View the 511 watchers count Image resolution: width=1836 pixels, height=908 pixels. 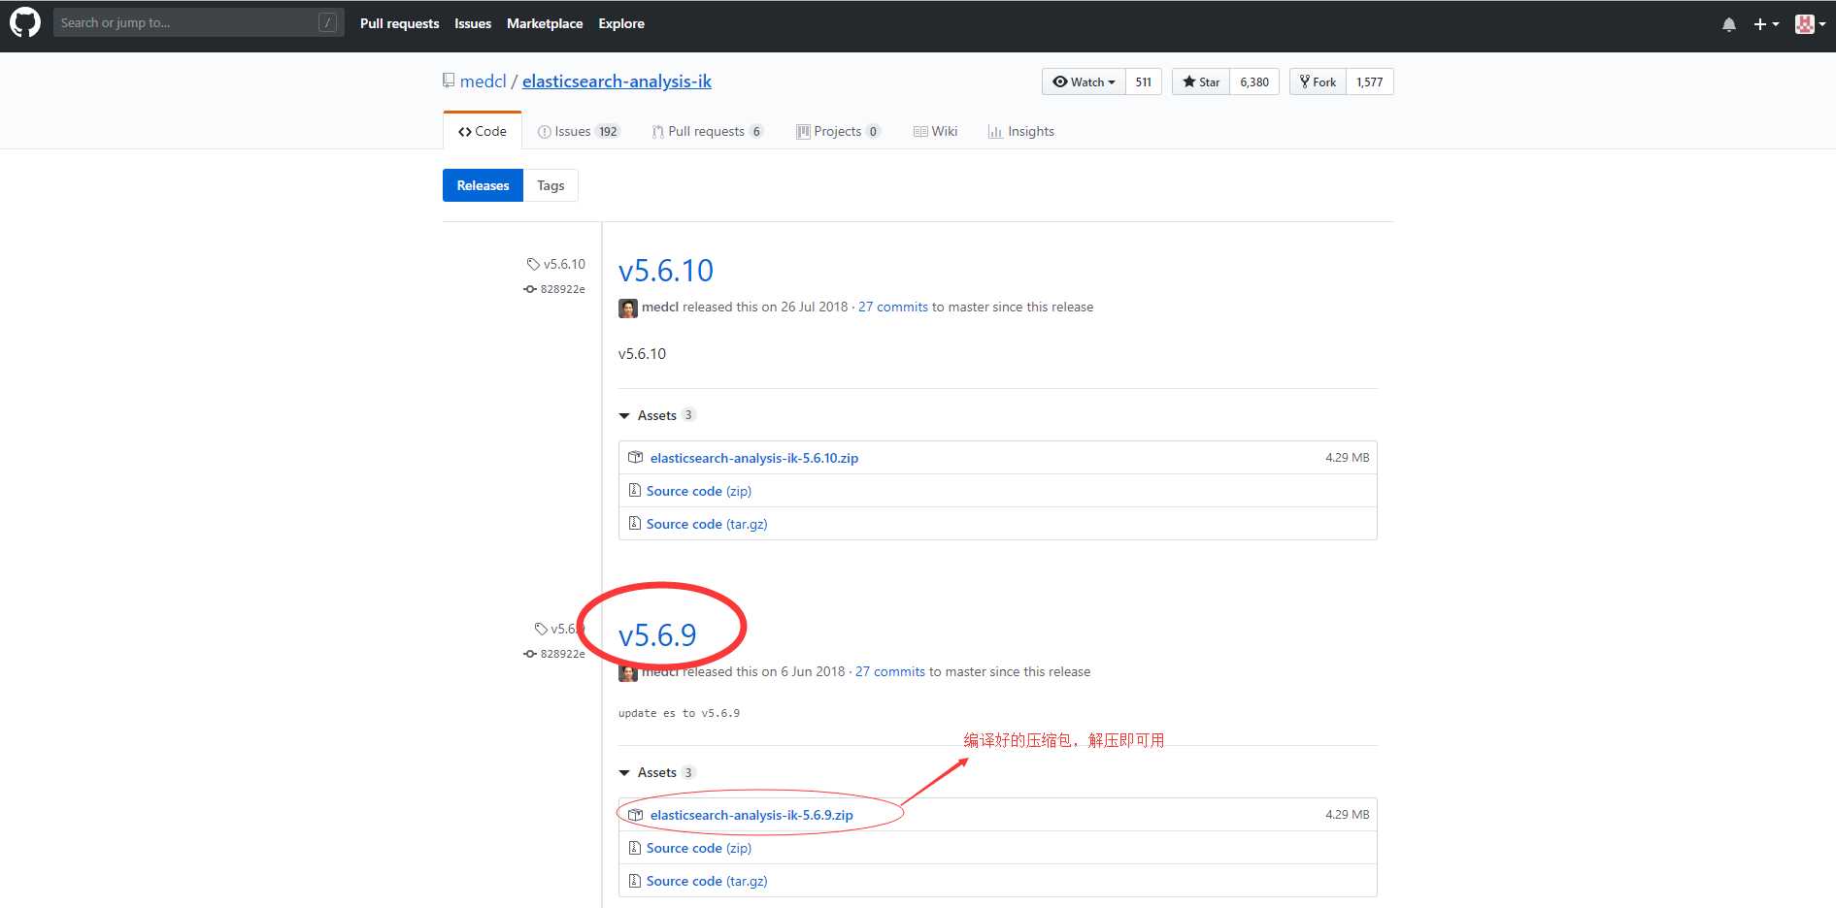[x=1144, y=81]
